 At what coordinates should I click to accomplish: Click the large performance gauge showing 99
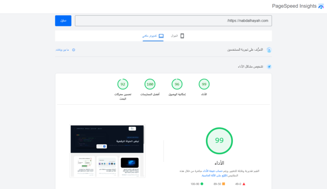coord(219,141)
